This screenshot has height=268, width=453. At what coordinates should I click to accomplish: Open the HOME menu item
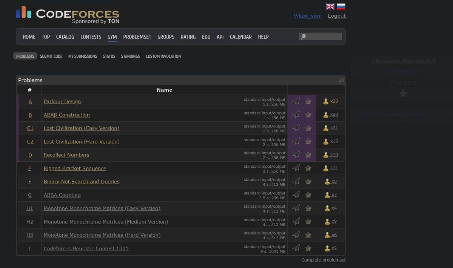tap(29, 37)
